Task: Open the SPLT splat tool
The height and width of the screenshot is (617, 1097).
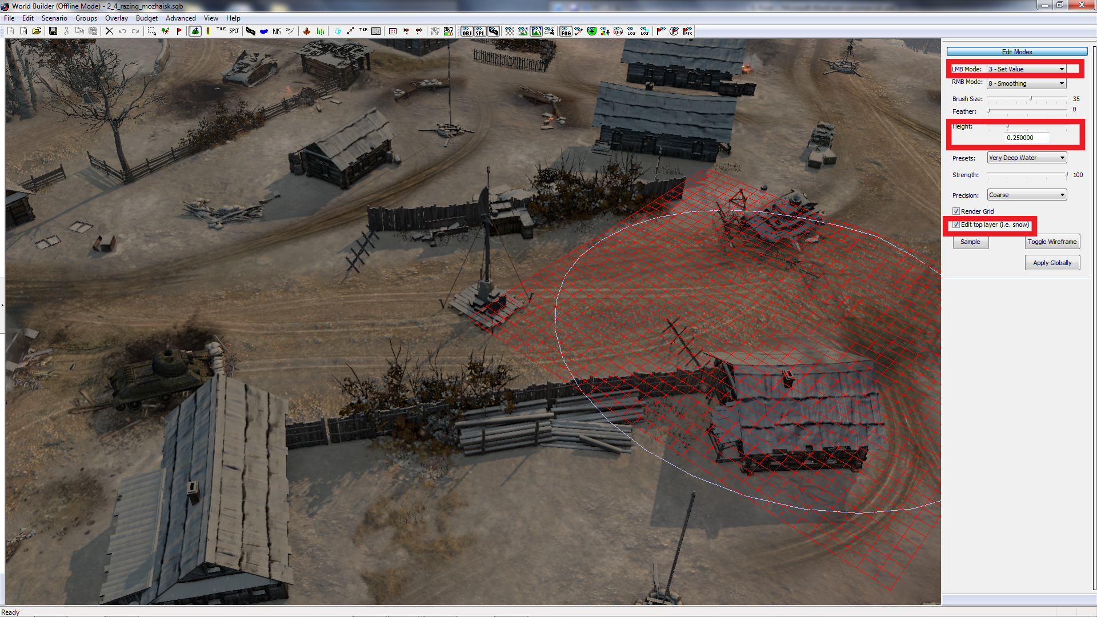Action: 234,31
